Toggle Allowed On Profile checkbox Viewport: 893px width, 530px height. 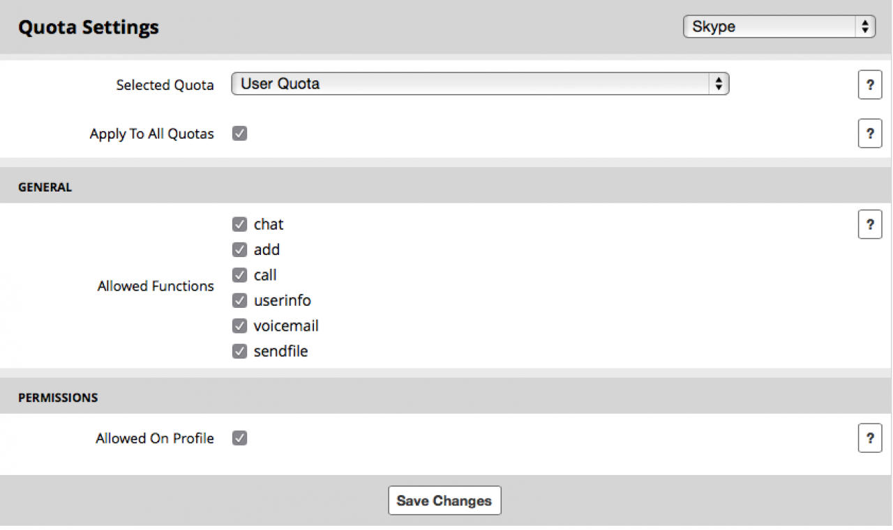coord(240,439)
